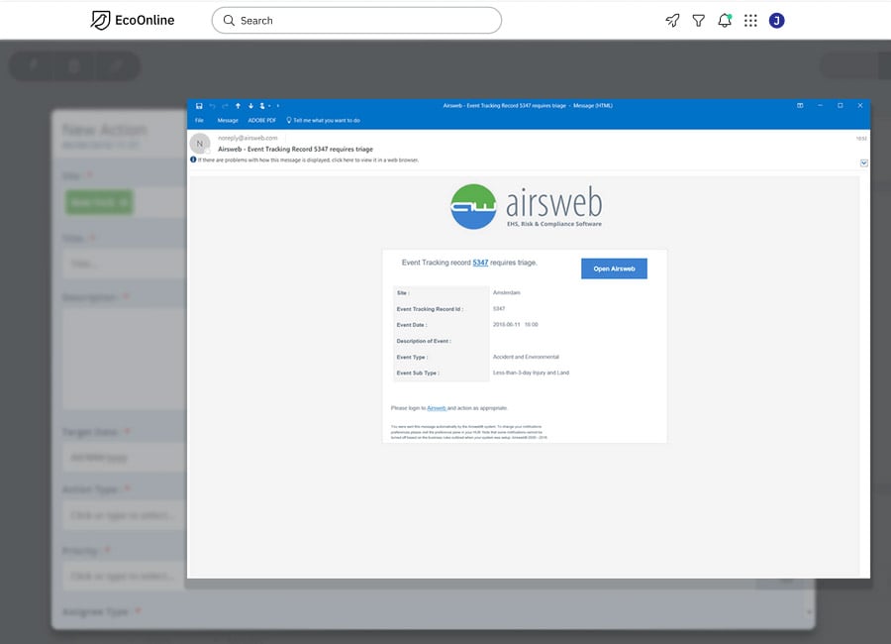Click the info bar about display problems
The height and width of the screenshot is (644, 891).
[x=308, y=161]
